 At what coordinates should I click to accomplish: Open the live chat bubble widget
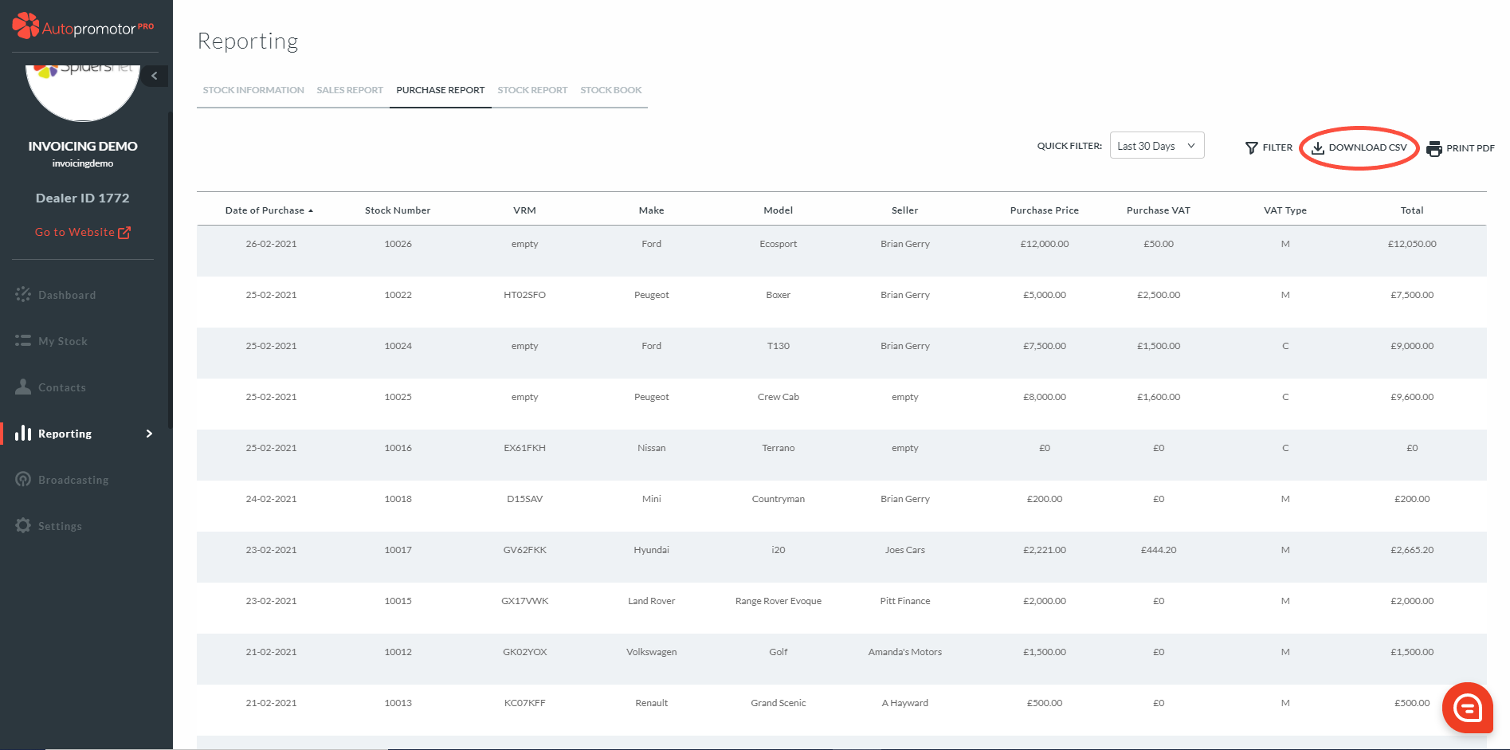1467,708
